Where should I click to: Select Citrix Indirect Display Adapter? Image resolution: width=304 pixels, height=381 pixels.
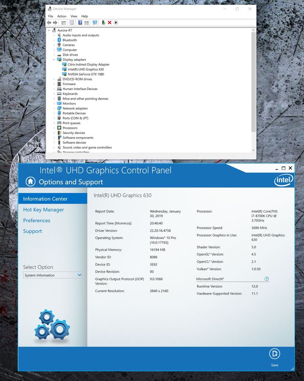pos(88,64)
